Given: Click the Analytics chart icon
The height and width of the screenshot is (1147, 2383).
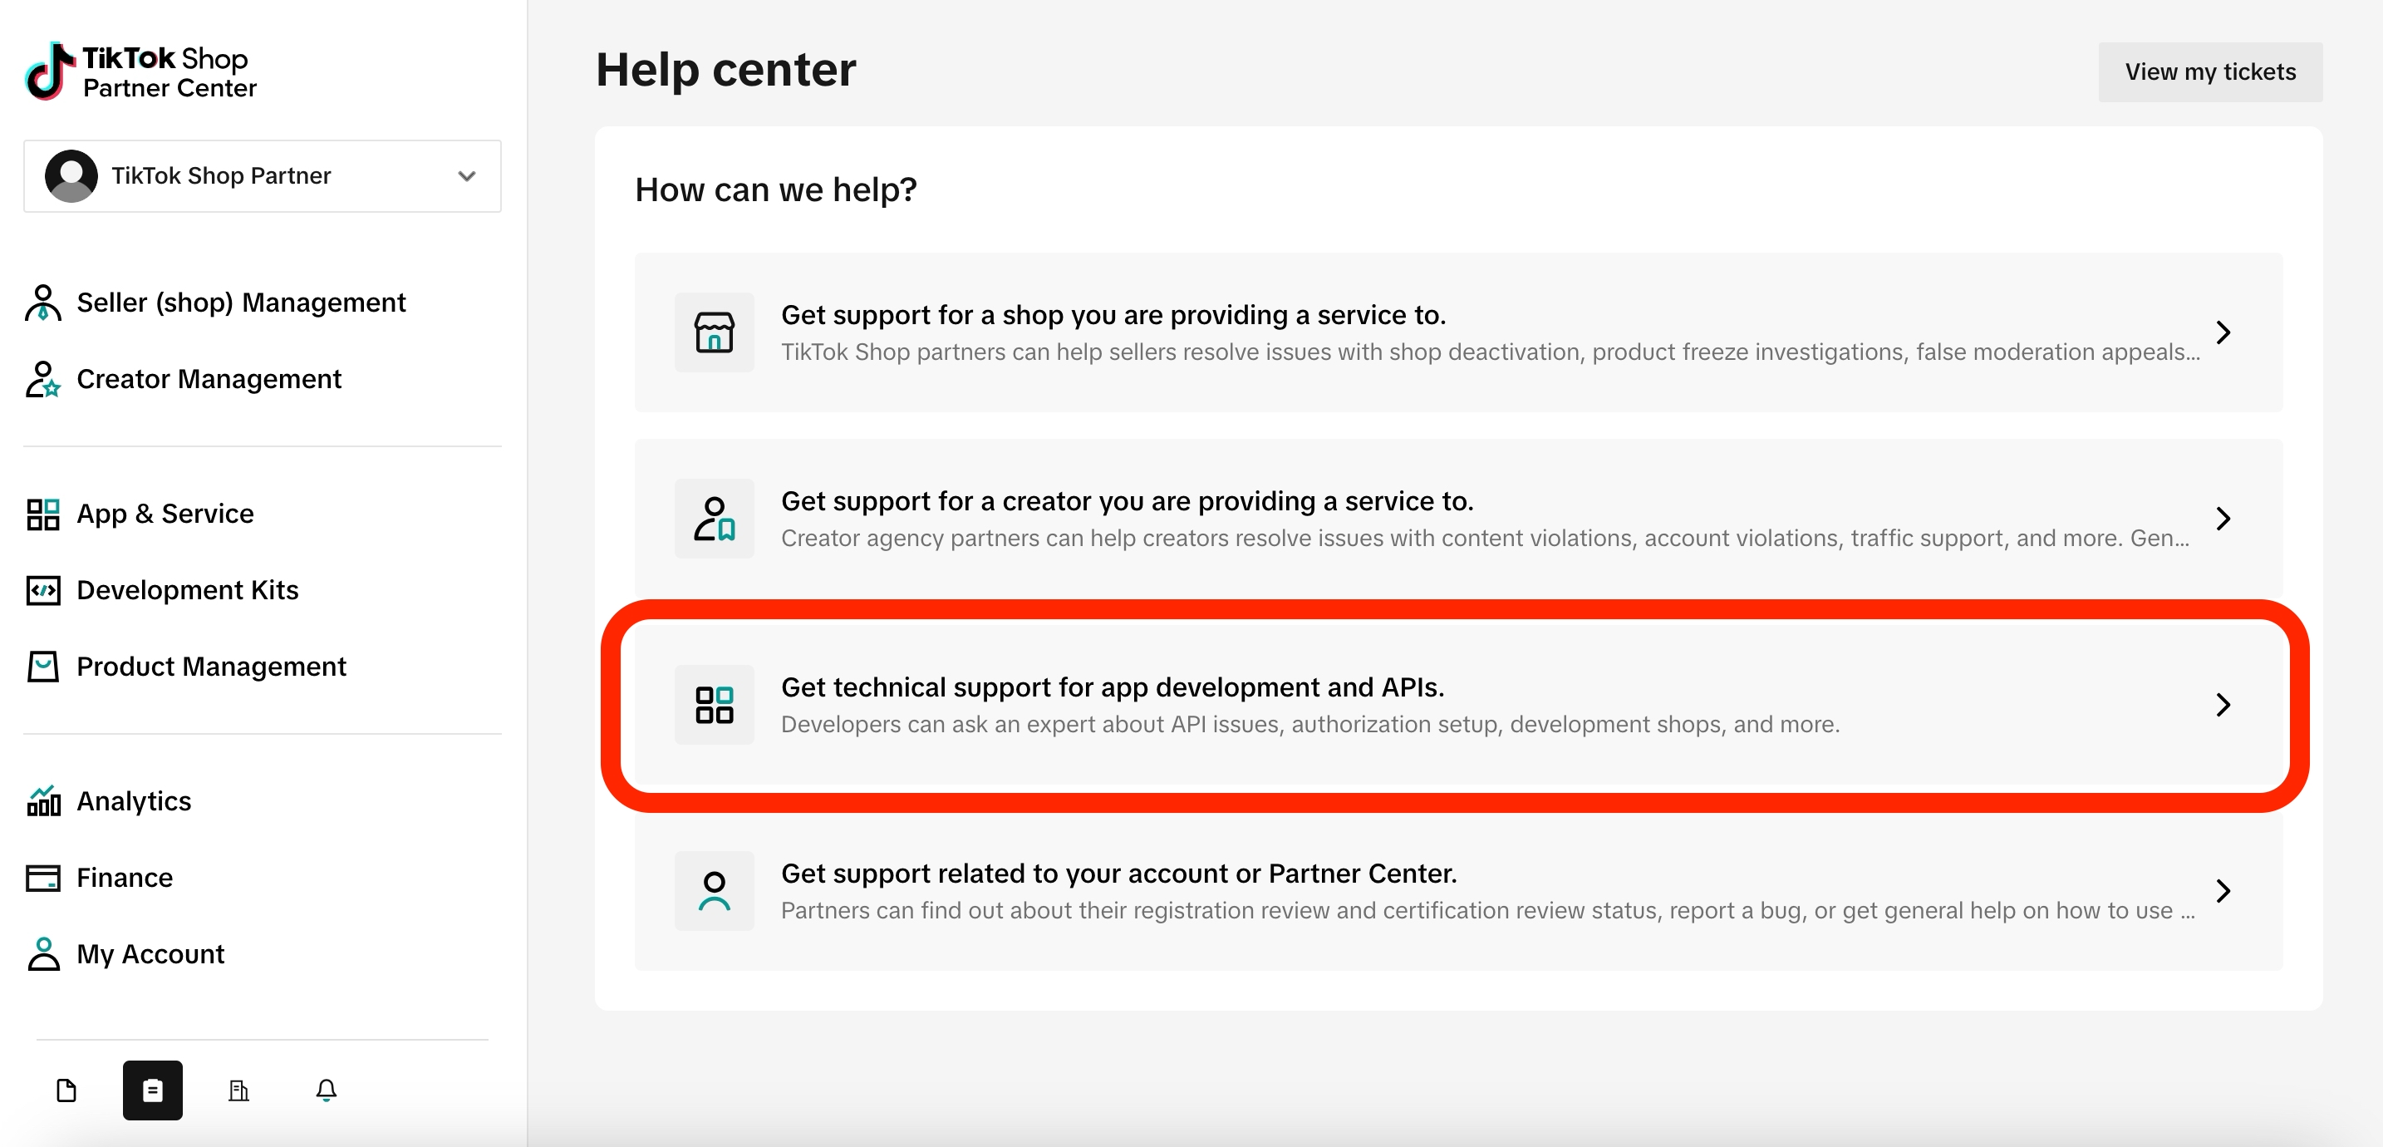Looking at the screenshot, I should [x=42, y=800].
